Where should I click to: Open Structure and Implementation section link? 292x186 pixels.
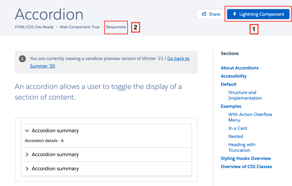pos(245,95)
